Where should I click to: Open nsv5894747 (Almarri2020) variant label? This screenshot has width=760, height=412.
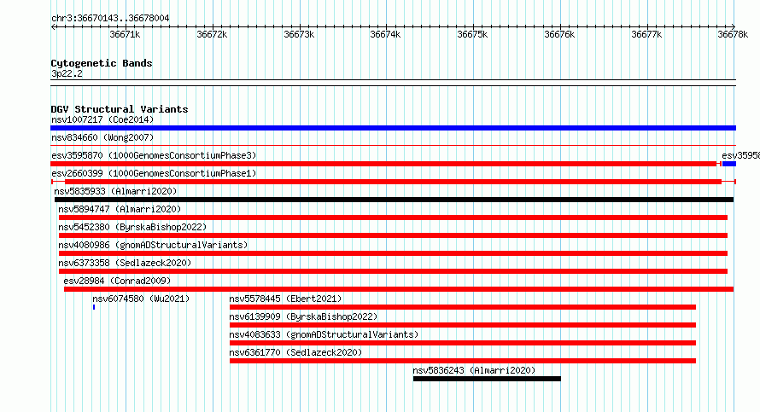[120, 209]
